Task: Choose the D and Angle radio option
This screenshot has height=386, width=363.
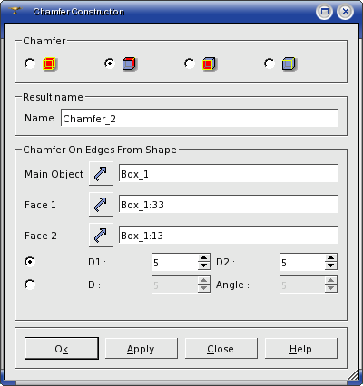Action: pyautogui.click(x=30, y=285)
